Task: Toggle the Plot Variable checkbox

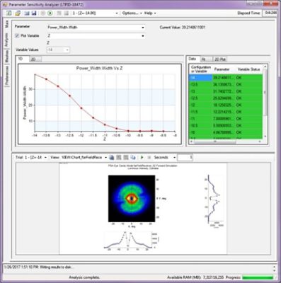Action: coord(17,36)
